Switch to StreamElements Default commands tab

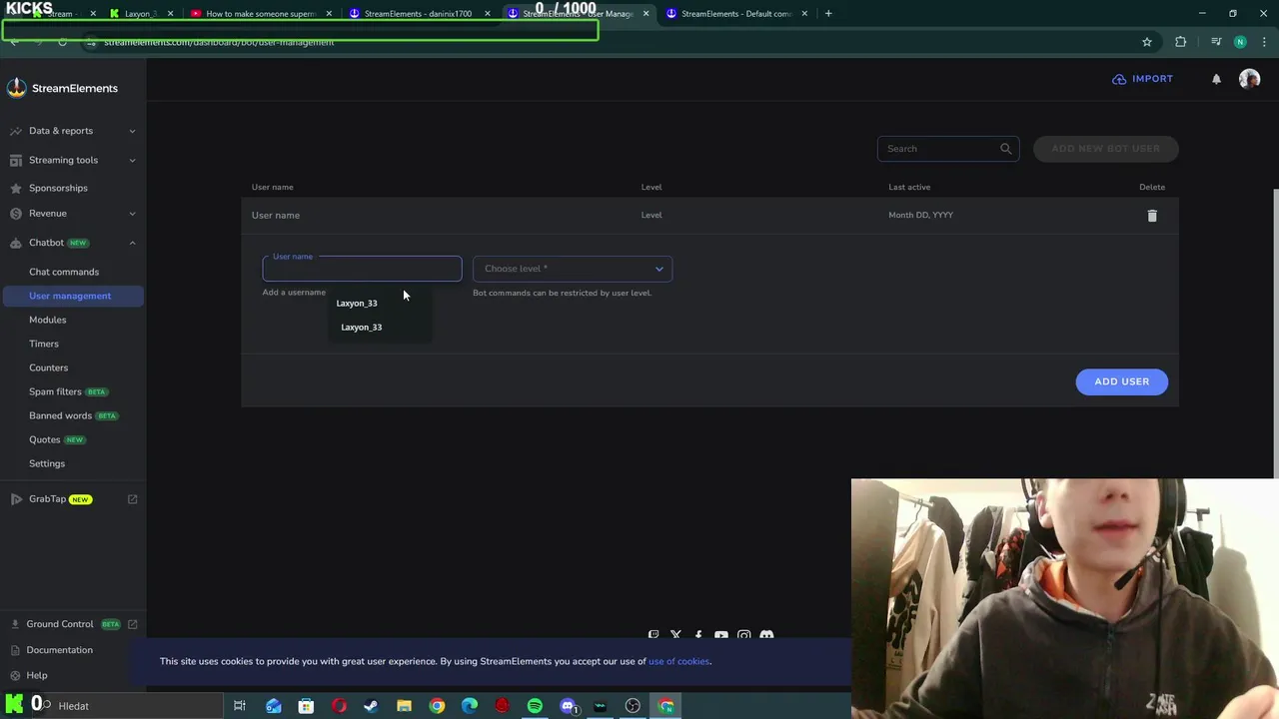[x=736, y=14]
